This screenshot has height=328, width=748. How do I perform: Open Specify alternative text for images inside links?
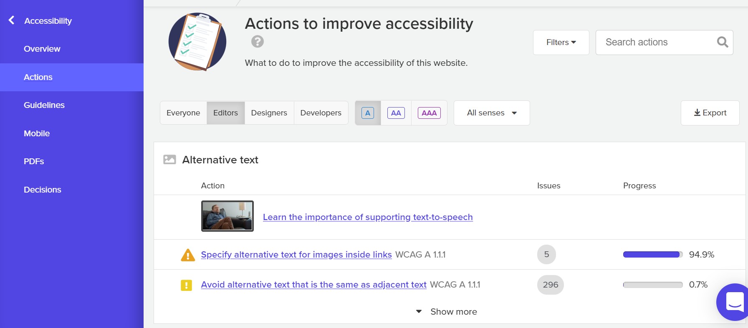[x=296, y=254]
